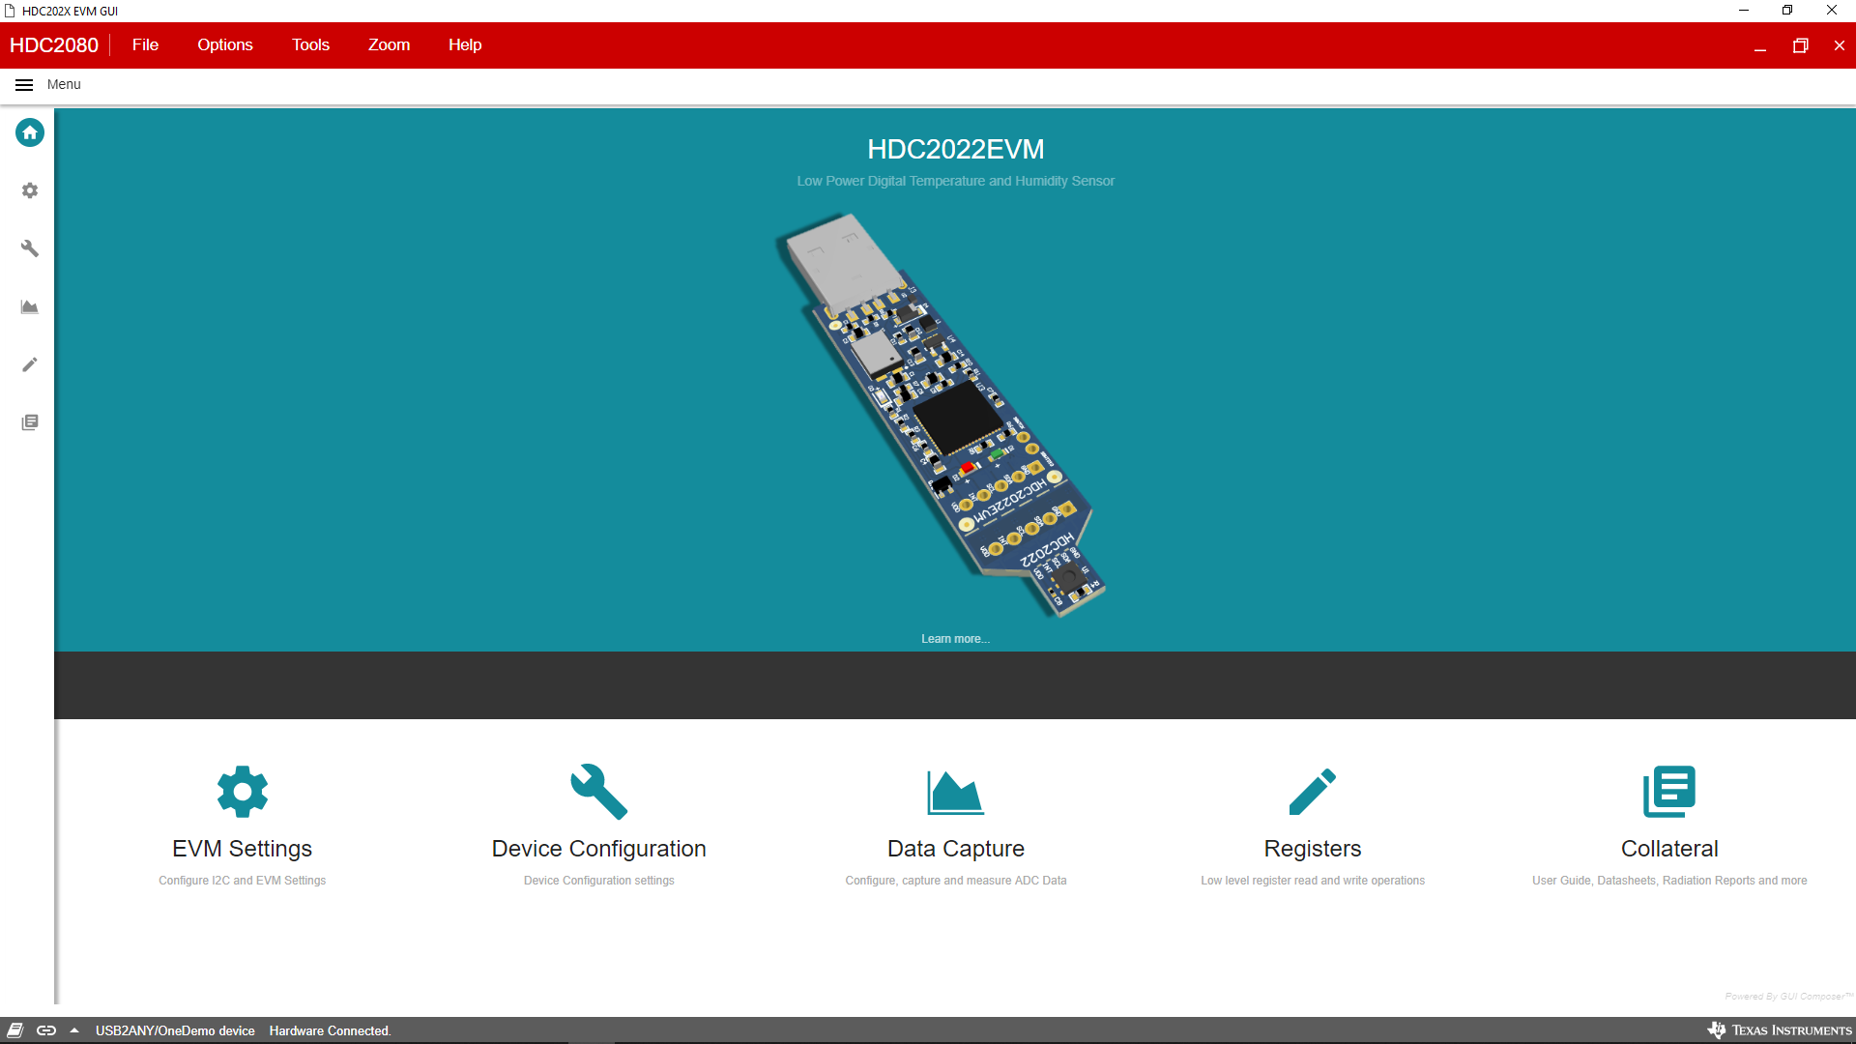Screen dimensions: 1856x1044
Task: Go to Home in the sidebar
Action: (30, 132)
